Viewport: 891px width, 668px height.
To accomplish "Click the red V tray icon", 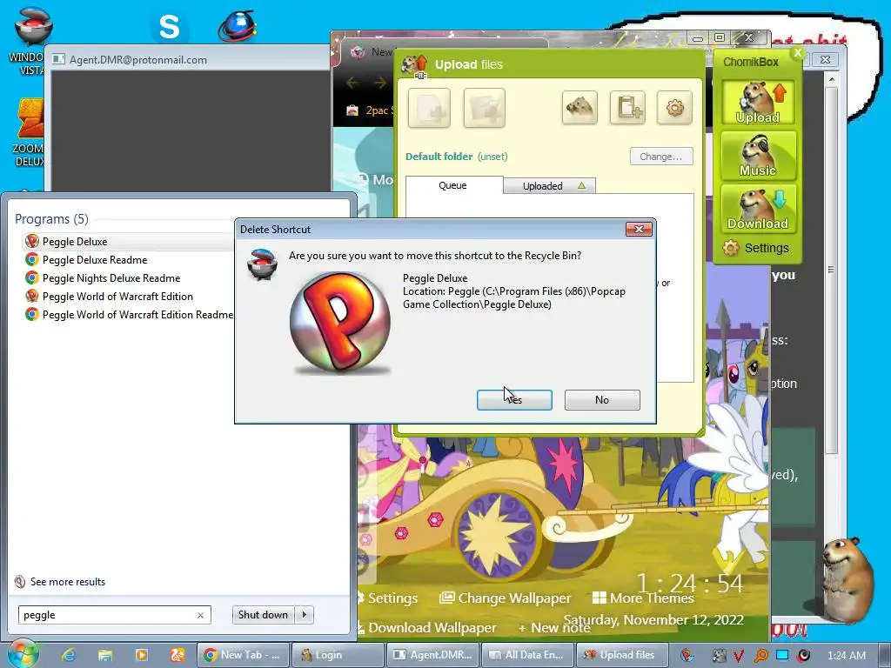I will [x=739, y=656].
